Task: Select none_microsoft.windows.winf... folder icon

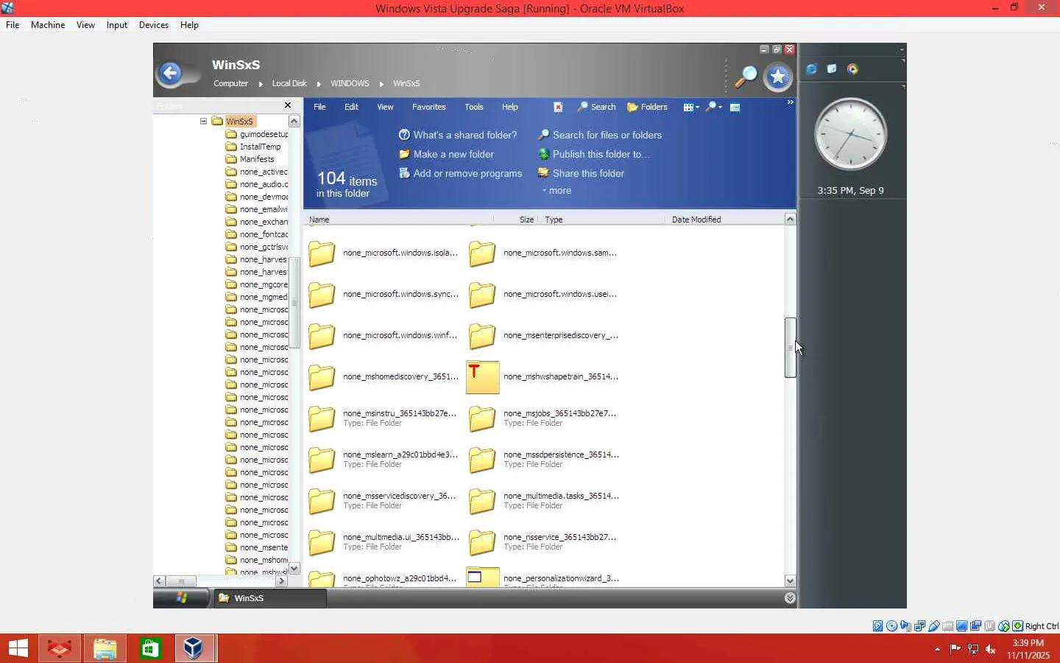Action: [322, 336]
